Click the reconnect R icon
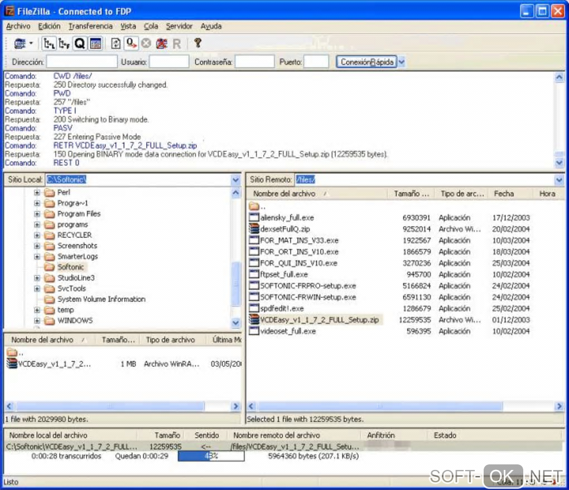Screen dimensions: 569x490 pyautogui.click(x=177, y=44)
